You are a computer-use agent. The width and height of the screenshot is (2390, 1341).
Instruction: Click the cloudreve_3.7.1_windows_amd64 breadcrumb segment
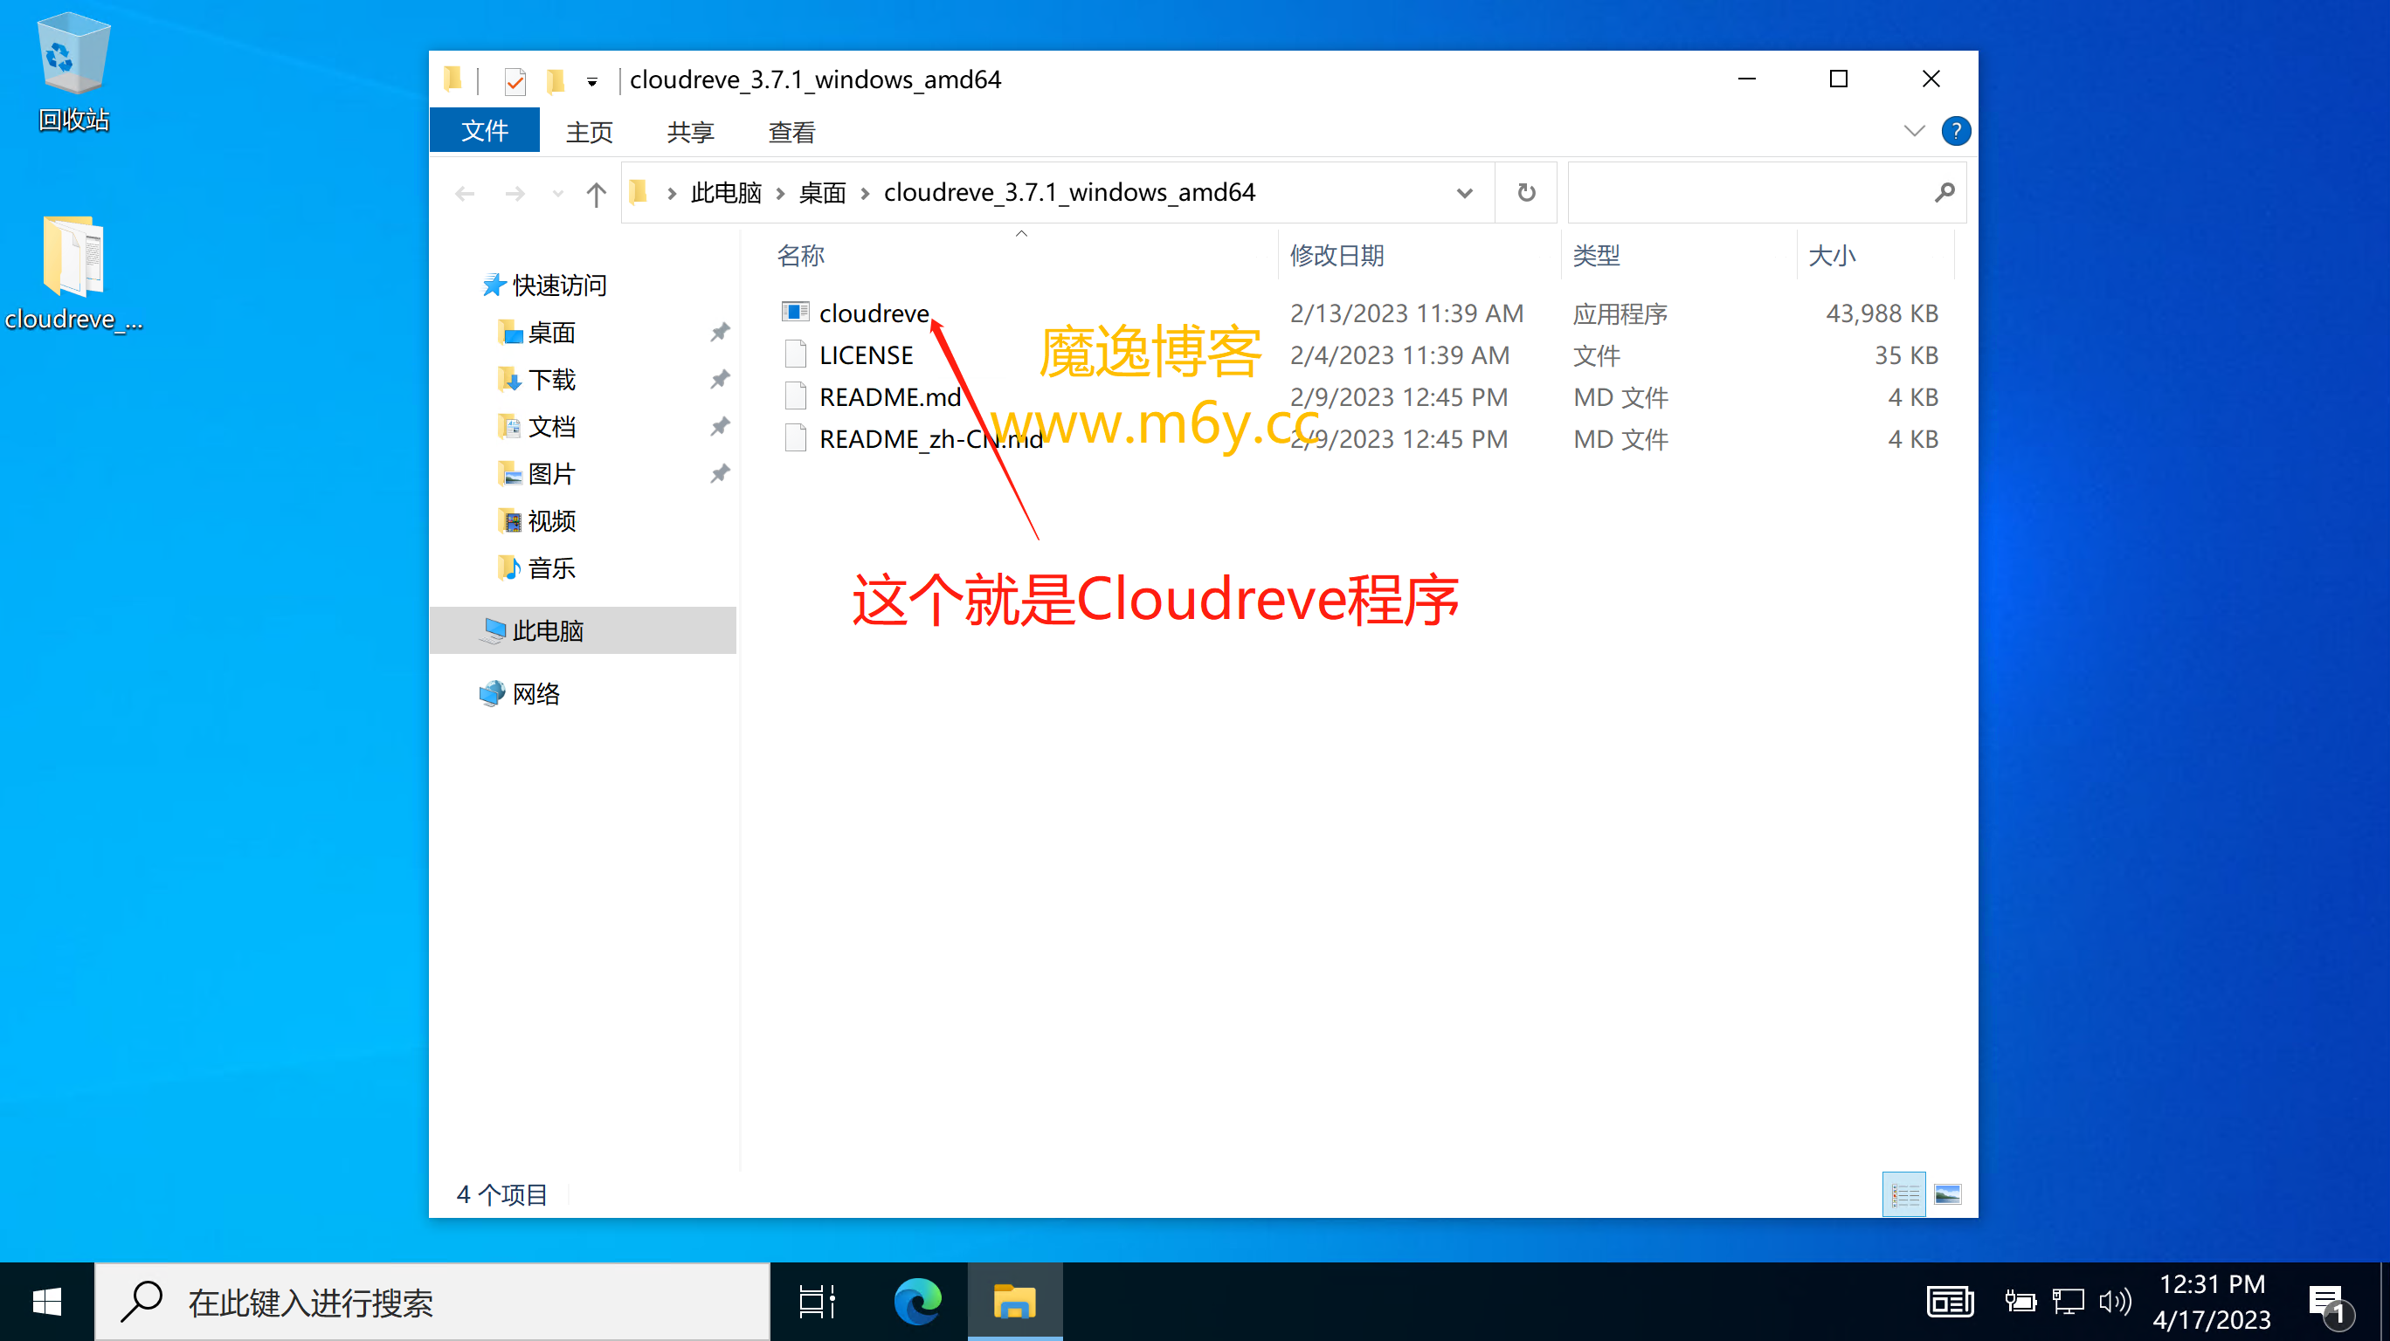click(x=1069, y=192)
